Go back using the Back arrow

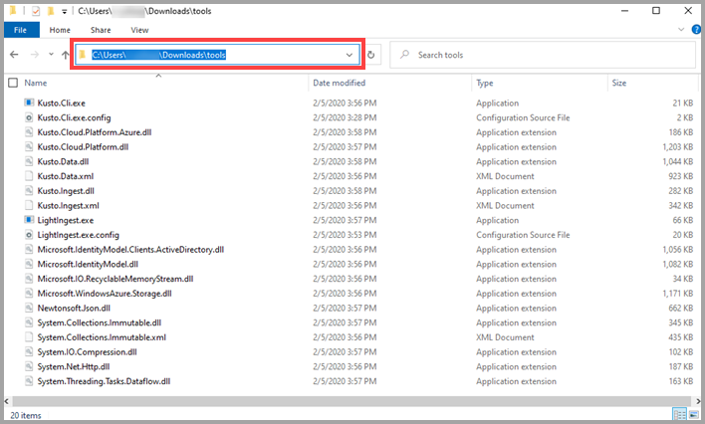(14, 55)
